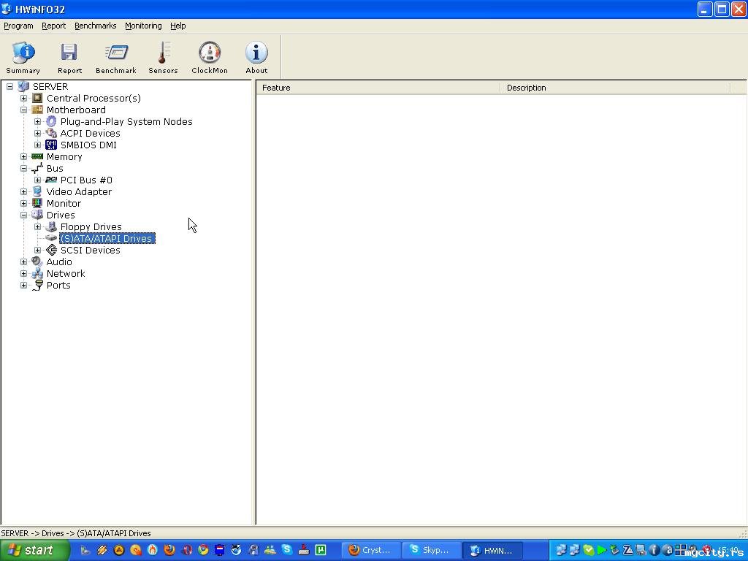Click the Bus node icon
The width and height of the screenshot is (748, 561).
click(37, 169)
